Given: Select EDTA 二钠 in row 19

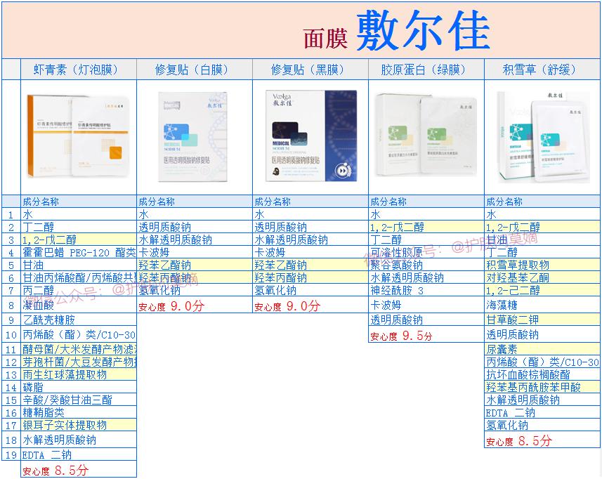Looking at the screenshot, I should coord(78,455).
